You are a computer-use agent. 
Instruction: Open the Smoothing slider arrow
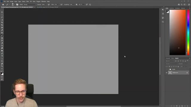[x=74, y=5]
